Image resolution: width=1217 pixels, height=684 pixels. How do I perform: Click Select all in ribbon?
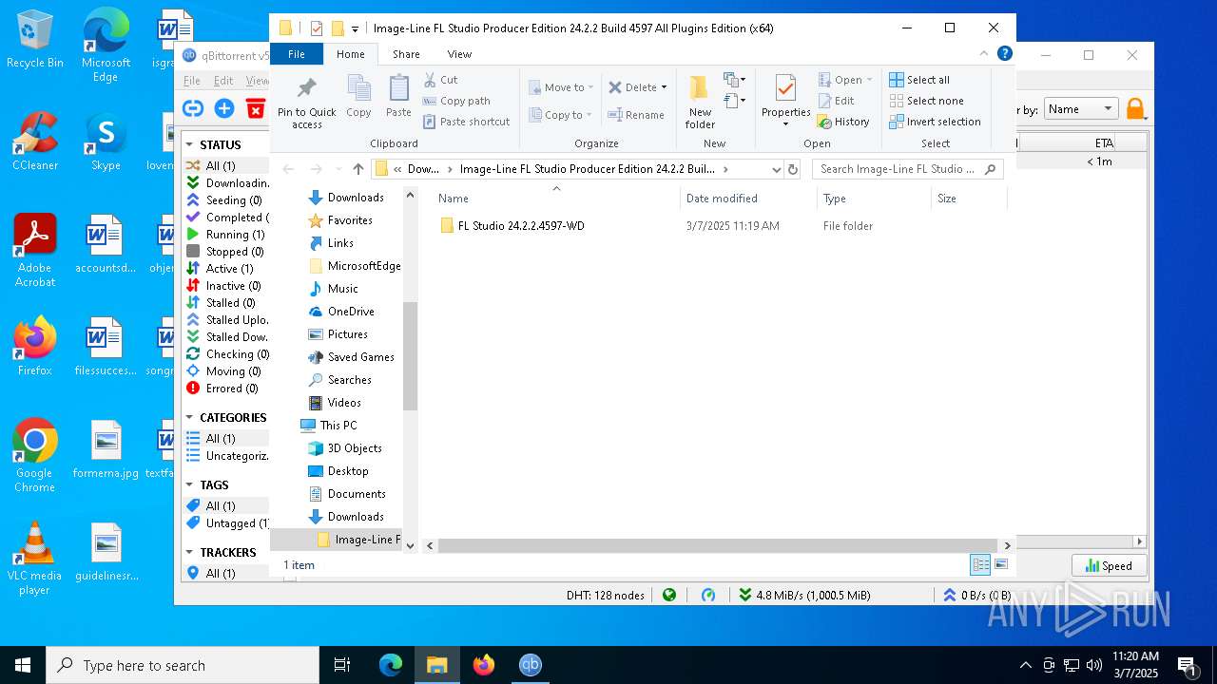pos(919,80)
